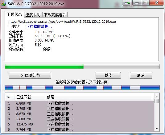Switch to the 下载状态 tab
The width and height of the screenshot is (165, 135).
pos(14,14)
